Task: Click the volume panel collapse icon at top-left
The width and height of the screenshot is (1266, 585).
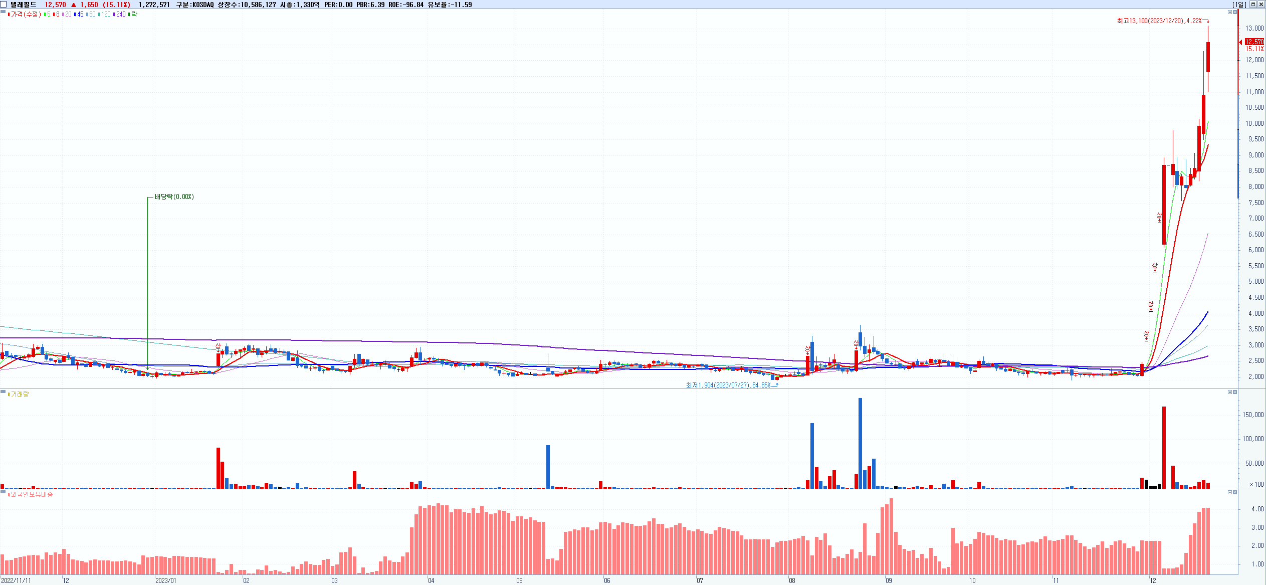Action: (3, 392)
